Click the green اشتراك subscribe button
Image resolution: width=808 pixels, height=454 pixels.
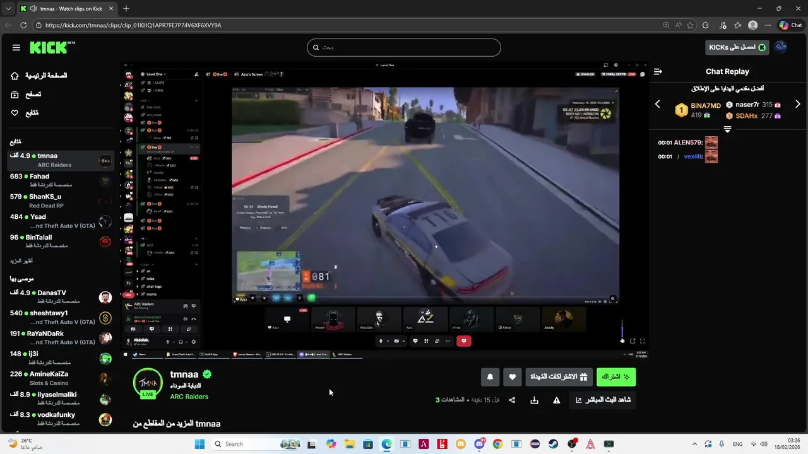coord(616,377)
